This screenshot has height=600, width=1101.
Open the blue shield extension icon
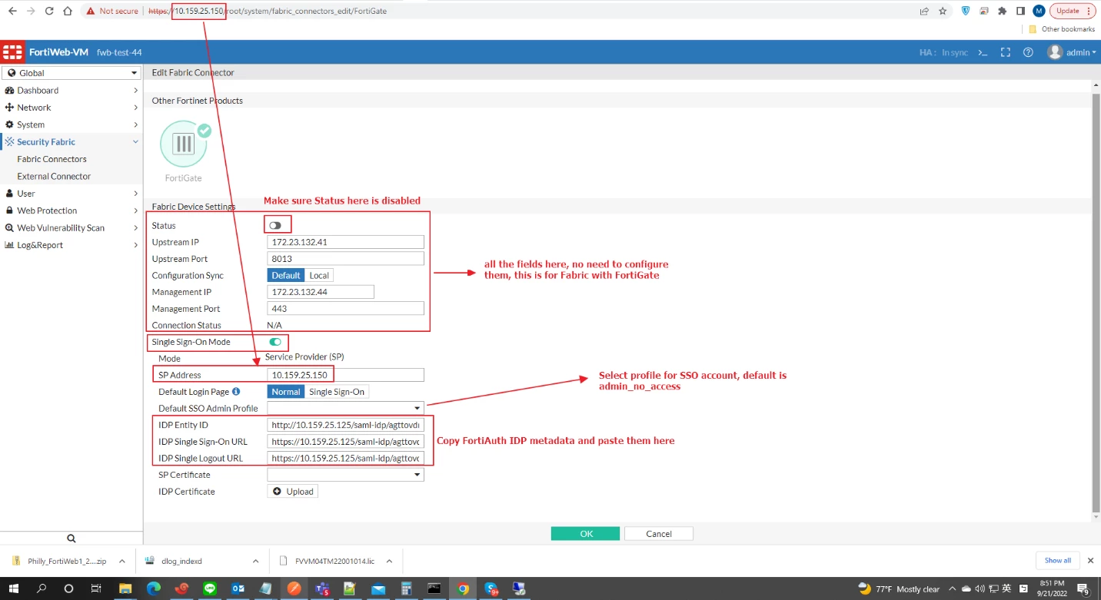tap(966, 11)
